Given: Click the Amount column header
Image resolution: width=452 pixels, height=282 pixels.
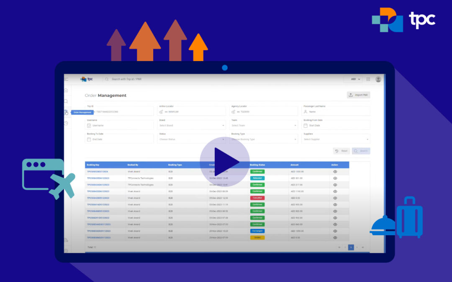Looking at the screenshot, I should pyautogui.click(x=294, y=165).
